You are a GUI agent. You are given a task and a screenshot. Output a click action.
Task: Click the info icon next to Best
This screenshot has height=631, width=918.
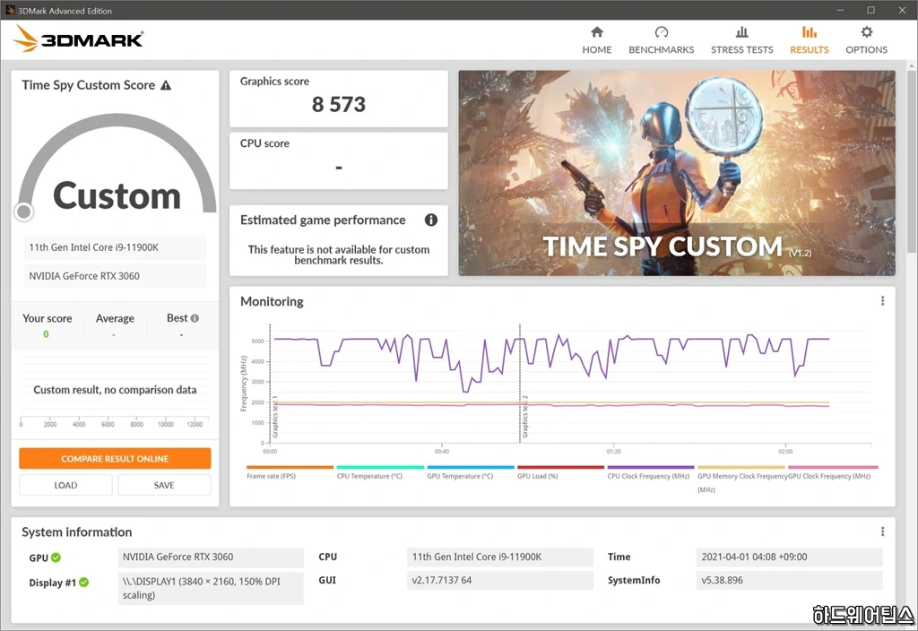pos(195,318)
